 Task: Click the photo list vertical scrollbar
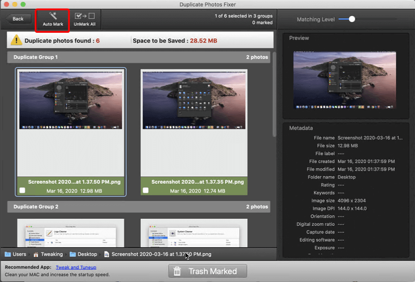pos(275,94)
